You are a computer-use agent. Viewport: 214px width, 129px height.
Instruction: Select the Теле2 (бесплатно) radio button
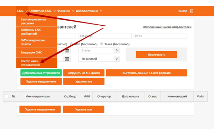101,43
